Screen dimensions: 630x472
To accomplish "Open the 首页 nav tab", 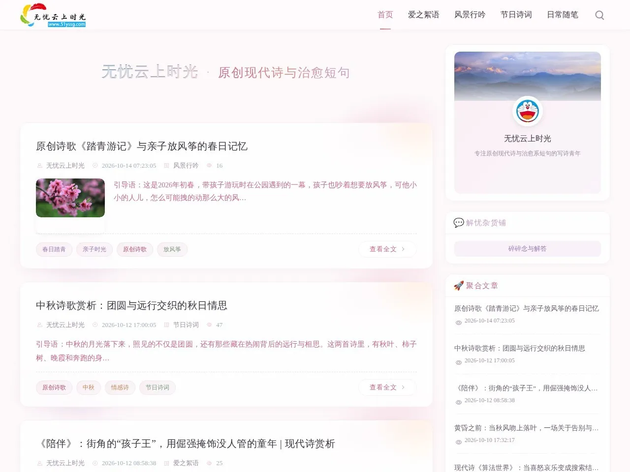I will coord(385,15).
